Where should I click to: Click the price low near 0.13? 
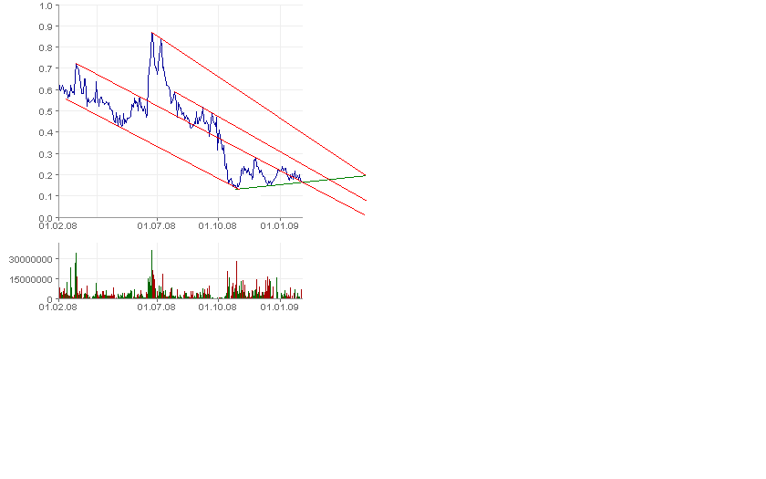[237, 188]
